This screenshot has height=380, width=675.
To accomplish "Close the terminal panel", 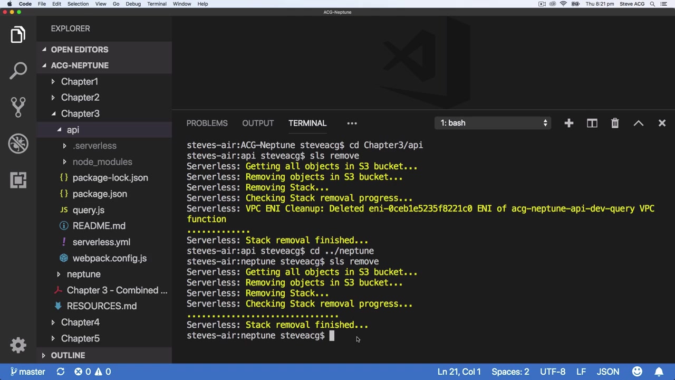I will click(662, 123).
